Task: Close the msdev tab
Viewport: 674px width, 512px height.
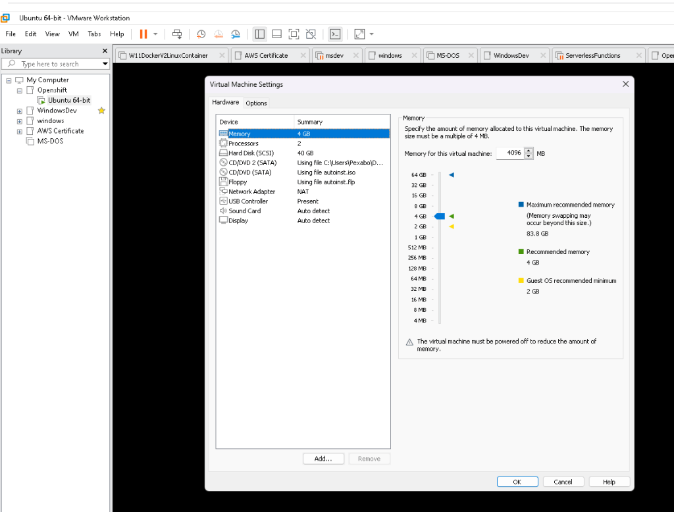Action: pyautogui.click(x=356, y=55)
